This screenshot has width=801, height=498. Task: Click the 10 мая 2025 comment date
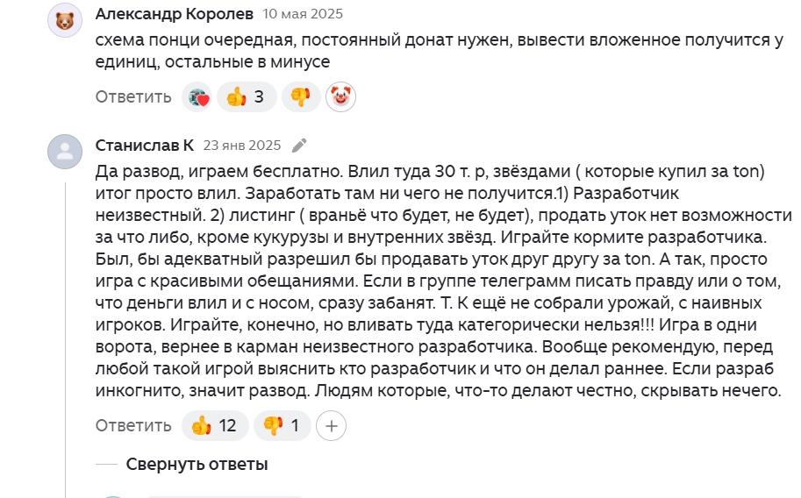point(303,14)
